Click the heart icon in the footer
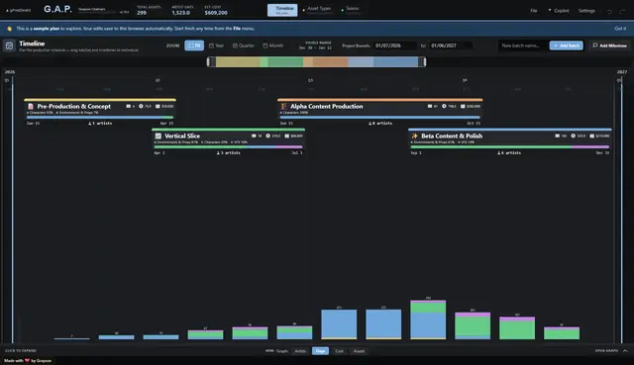The width and height of the screenshot is (634, 365). [x=27, y=361]
